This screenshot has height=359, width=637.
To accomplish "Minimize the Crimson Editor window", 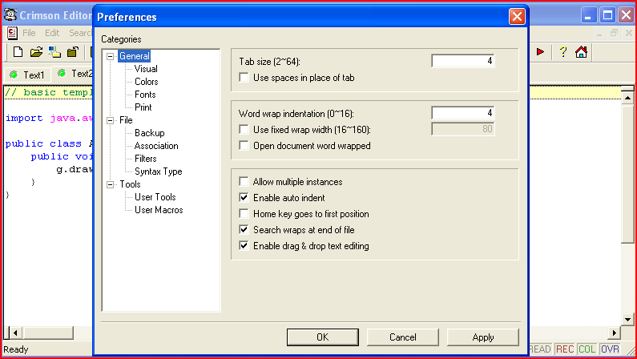I will [589, 15].
